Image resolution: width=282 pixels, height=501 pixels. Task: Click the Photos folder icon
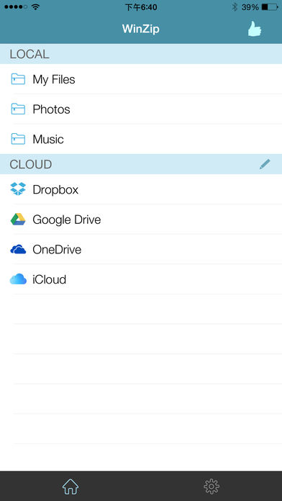18,109
